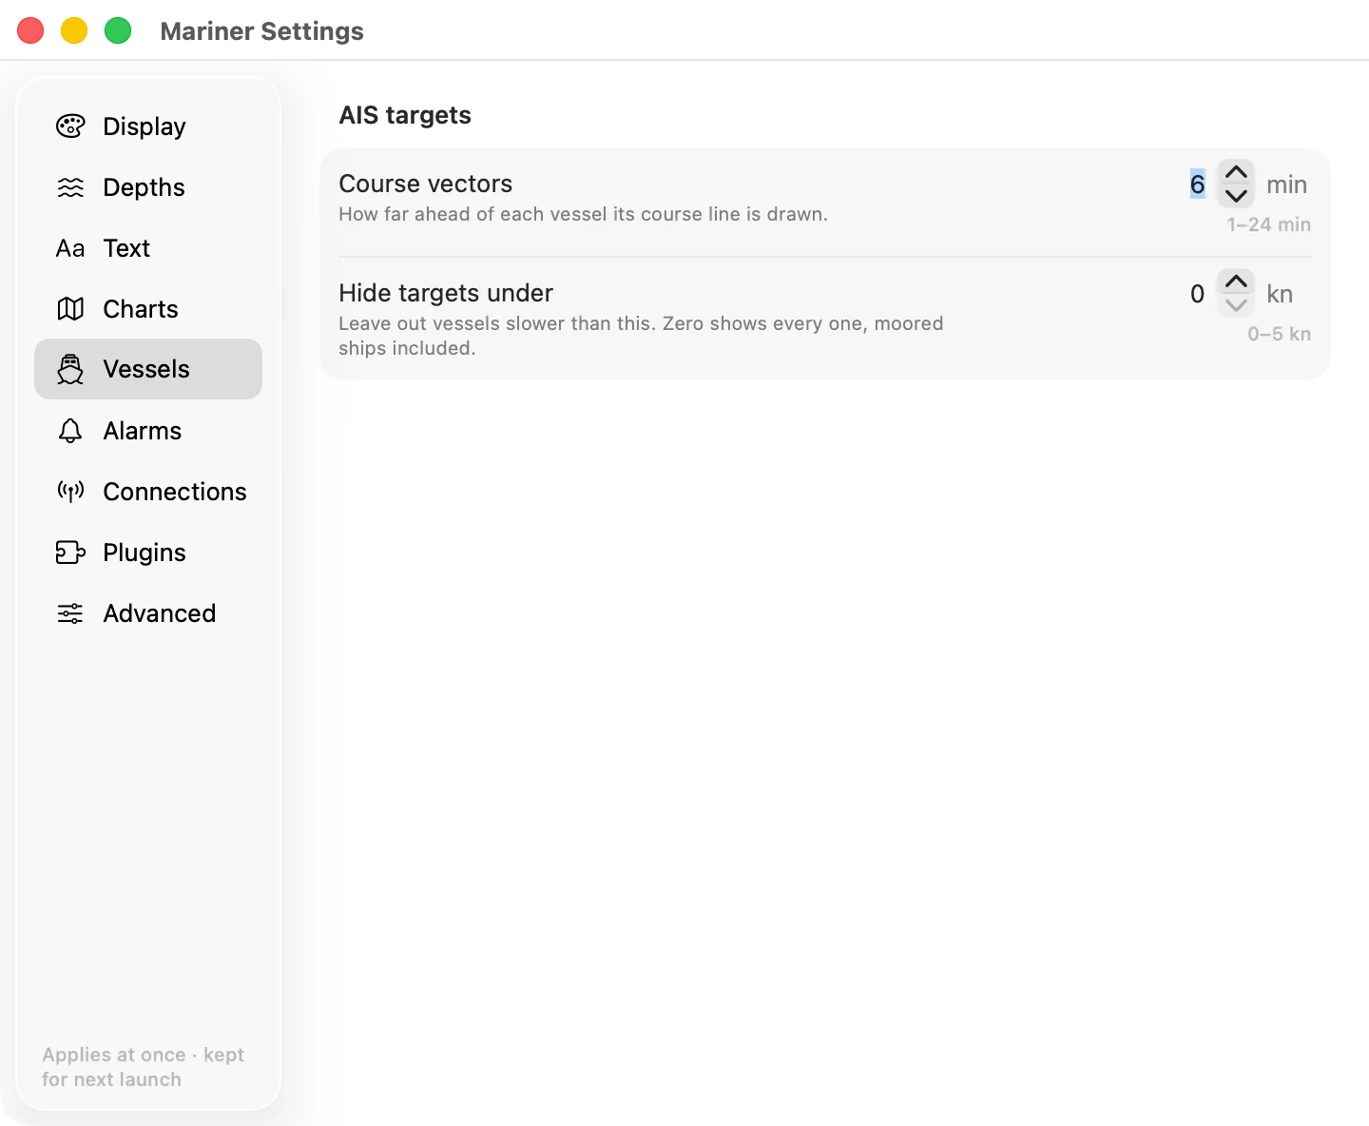Close the Mariner Settings window
The height and width of the screenshot is (1126, 1369).
click(x=30, y=30)
